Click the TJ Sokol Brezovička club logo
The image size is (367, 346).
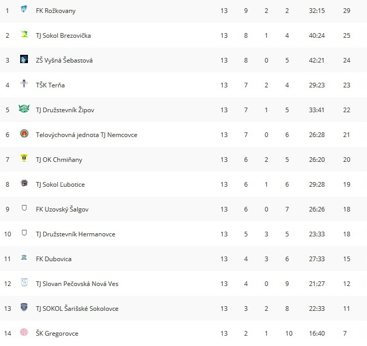[x=24, y=34]
